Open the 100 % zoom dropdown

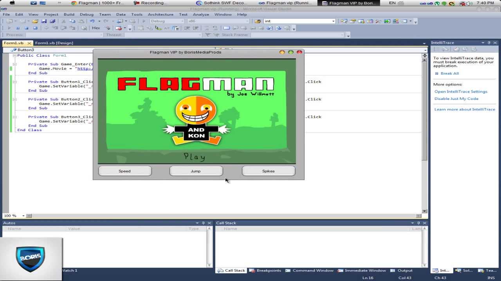point(23,216)
